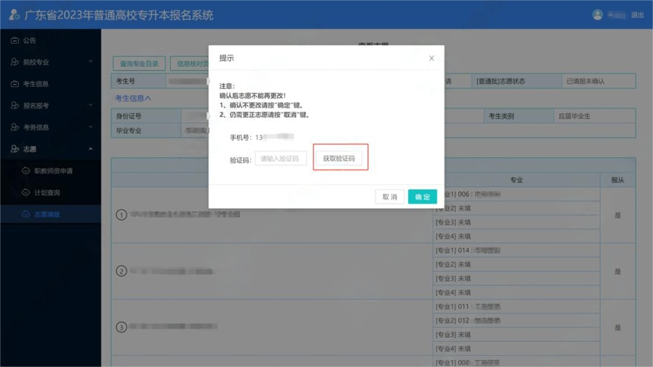Expand the 考务信息 chevron
653x367 pixels.
[91, 127]
